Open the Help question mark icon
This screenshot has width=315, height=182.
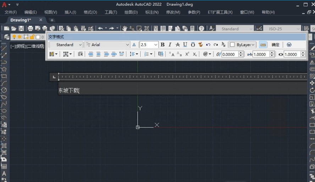pyautogui.click(x=201, y=28)
